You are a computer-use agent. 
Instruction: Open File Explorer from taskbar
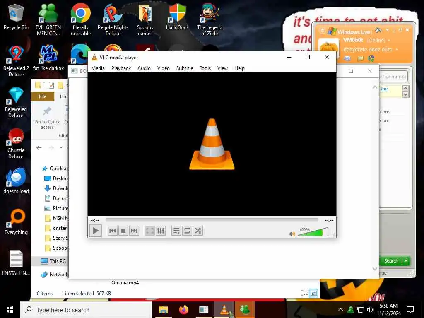163,310
